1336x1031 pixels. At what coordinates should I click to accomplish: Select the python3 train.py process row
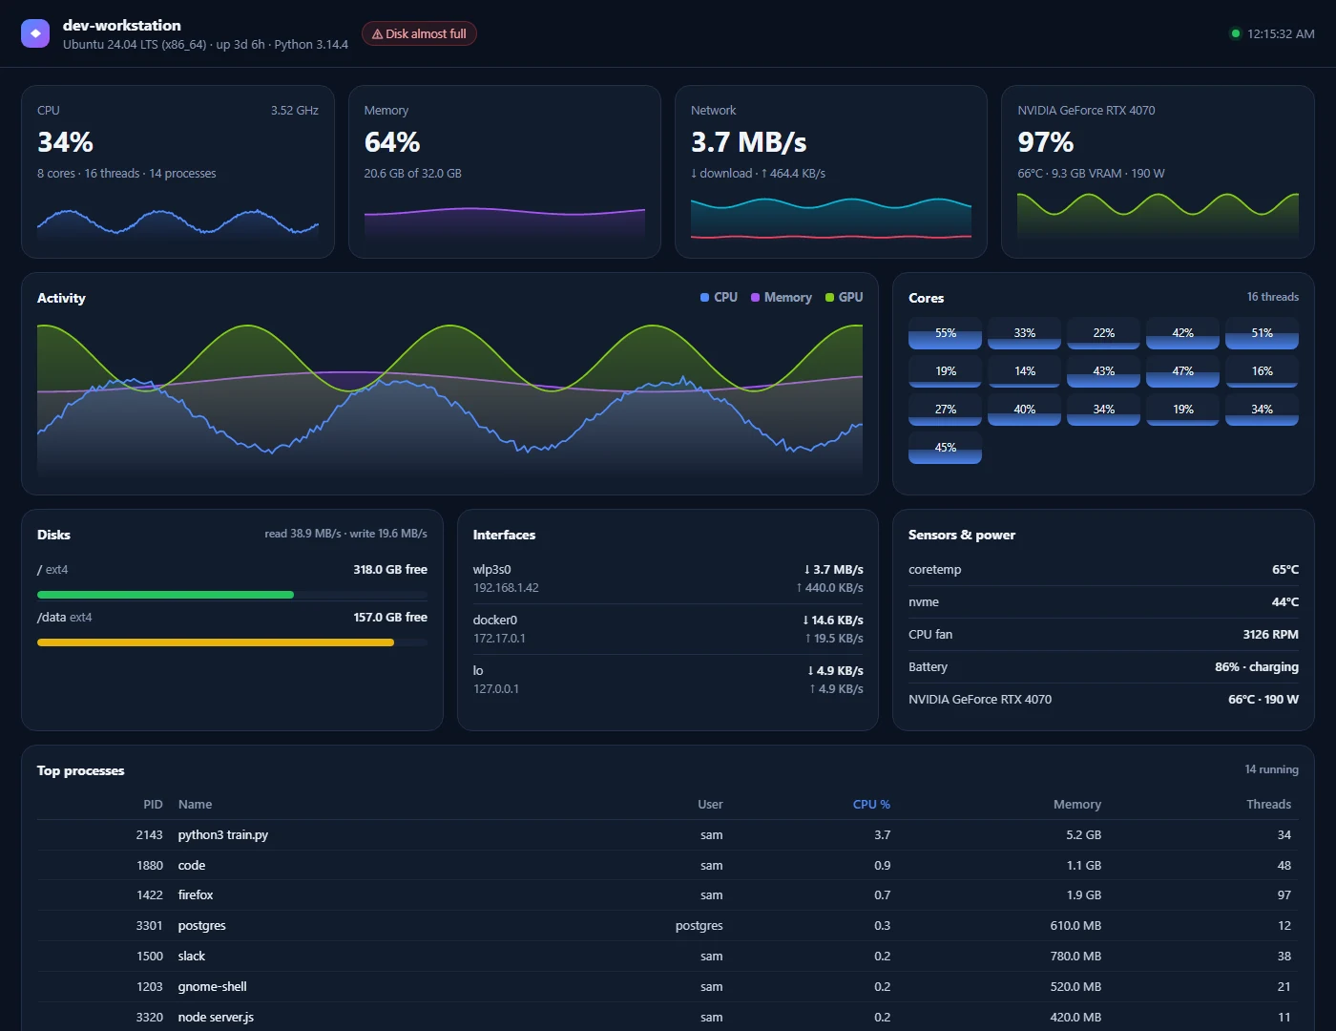(x=668, y=835)
